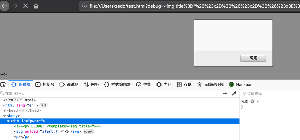Switch to the 性能 performance tab
This screenshot has width=300, height=140.
pyautogui.click(x=144, y=84)
